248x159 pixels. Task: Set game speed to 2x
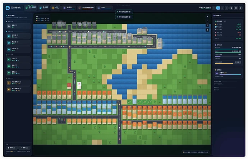222,8
